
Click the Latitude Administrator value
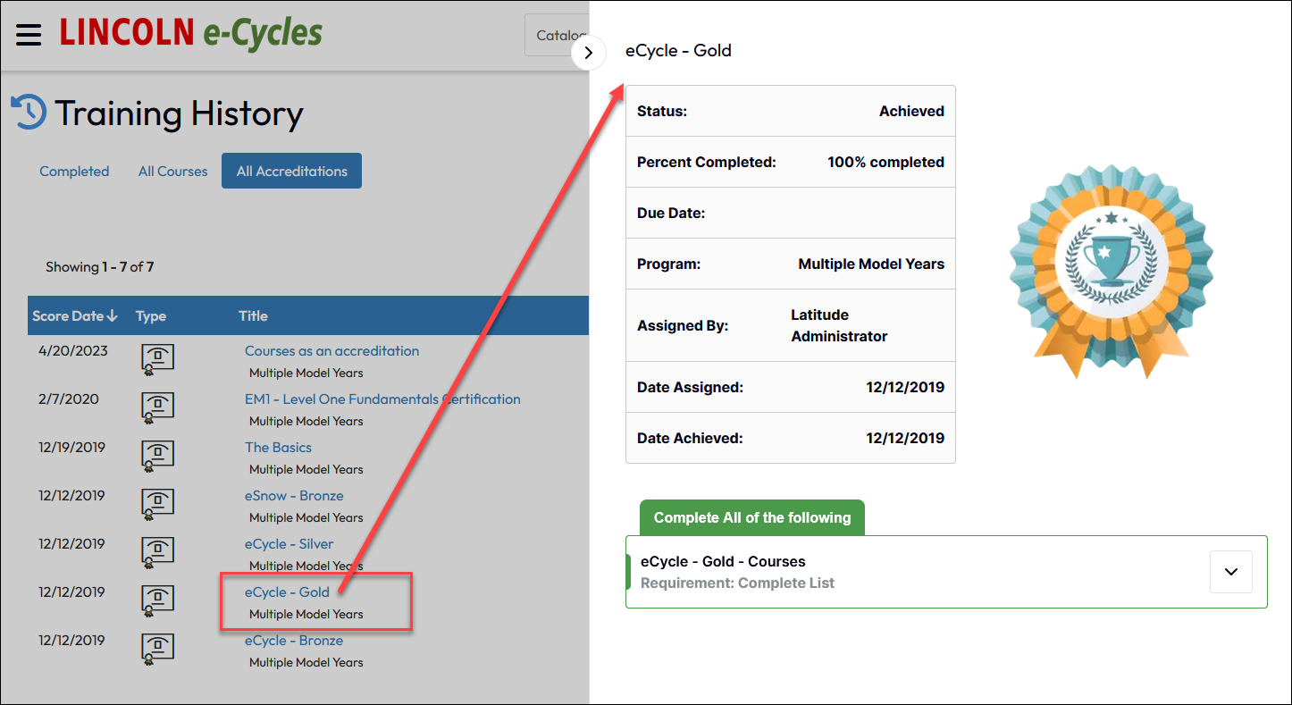[x=839, y=325]
